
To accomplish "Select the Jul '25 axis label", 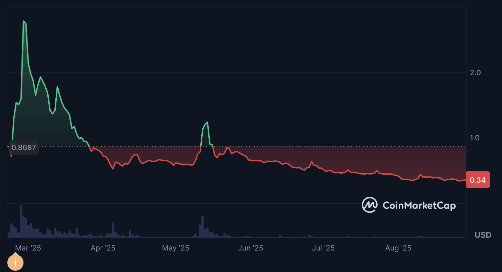I will point(323,248).
